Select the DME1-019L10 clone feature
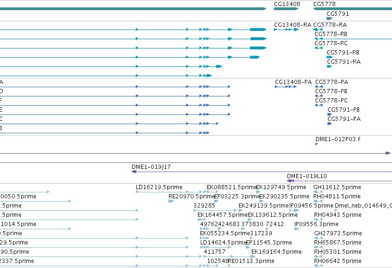392x268 pixels. (339, 181)
